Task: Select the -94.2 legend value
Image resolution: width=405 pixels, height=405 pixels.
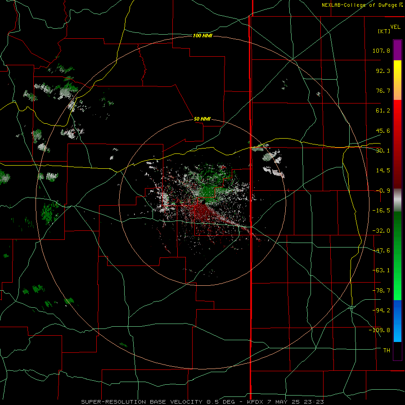Action: (381, 310)
